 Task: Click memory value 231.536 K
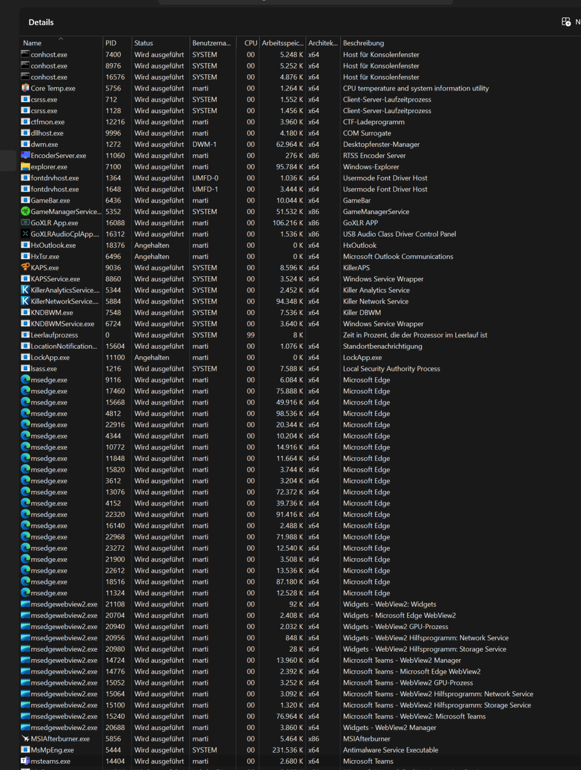(x=288, y=750)
